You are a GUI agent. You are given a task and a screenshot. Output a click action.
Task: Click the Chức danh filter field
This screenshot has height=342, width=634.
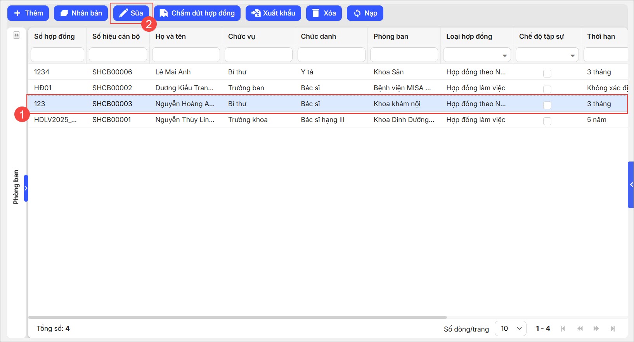[x=331, y=55]
